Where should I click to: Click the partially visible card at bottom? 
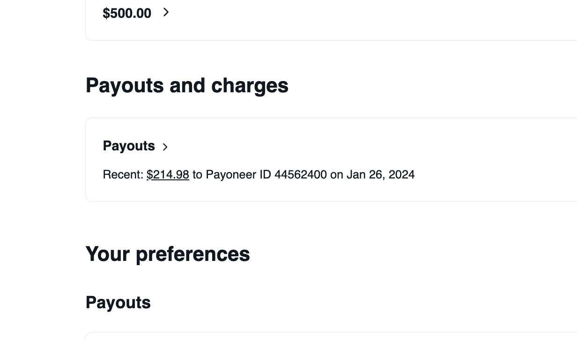click(x=328, y=337)
